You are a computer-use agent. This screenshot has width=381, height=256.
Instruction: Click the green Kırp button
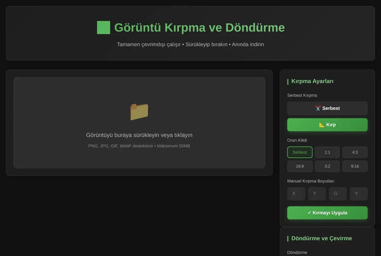[x=327, y=125]
